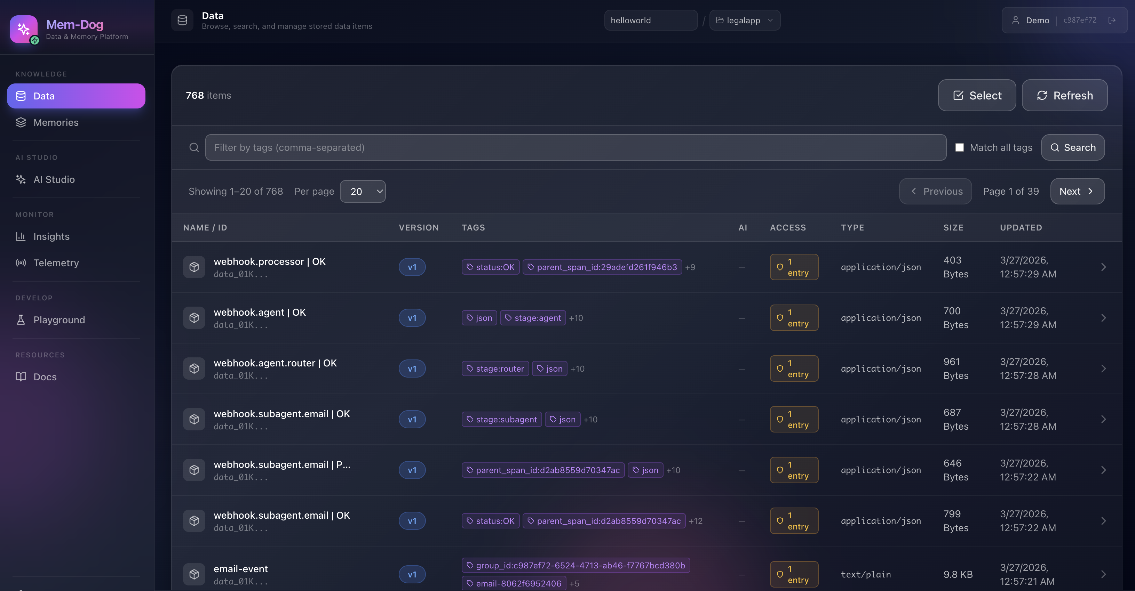
Task: Click the +12 more tags indicator
Action: (695, 521)
